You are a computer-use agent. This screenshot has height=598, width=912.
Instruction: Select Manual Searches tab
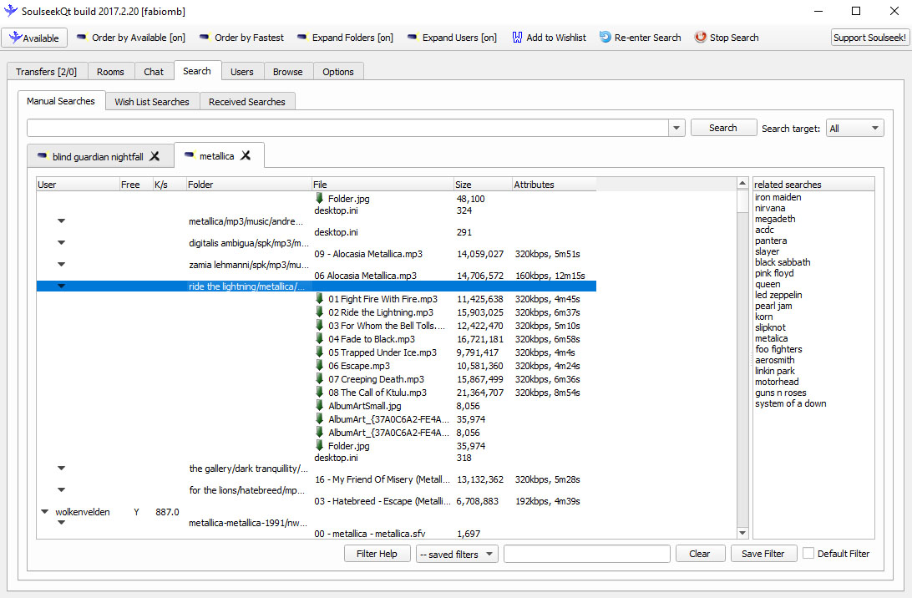tap(61, 101)
